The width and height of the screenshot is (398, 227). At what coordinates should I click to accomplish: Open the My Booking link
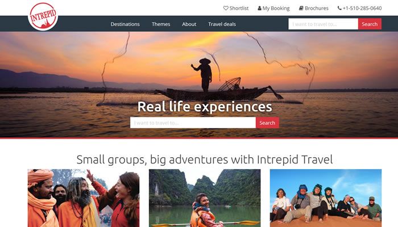273,8
